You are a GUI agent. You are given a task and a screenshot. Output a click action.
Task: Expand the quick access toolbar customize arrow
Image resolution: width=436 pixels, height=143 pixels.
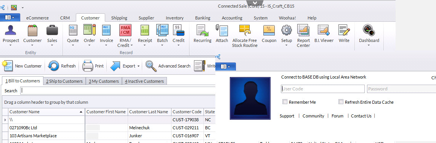coord(22,8)
